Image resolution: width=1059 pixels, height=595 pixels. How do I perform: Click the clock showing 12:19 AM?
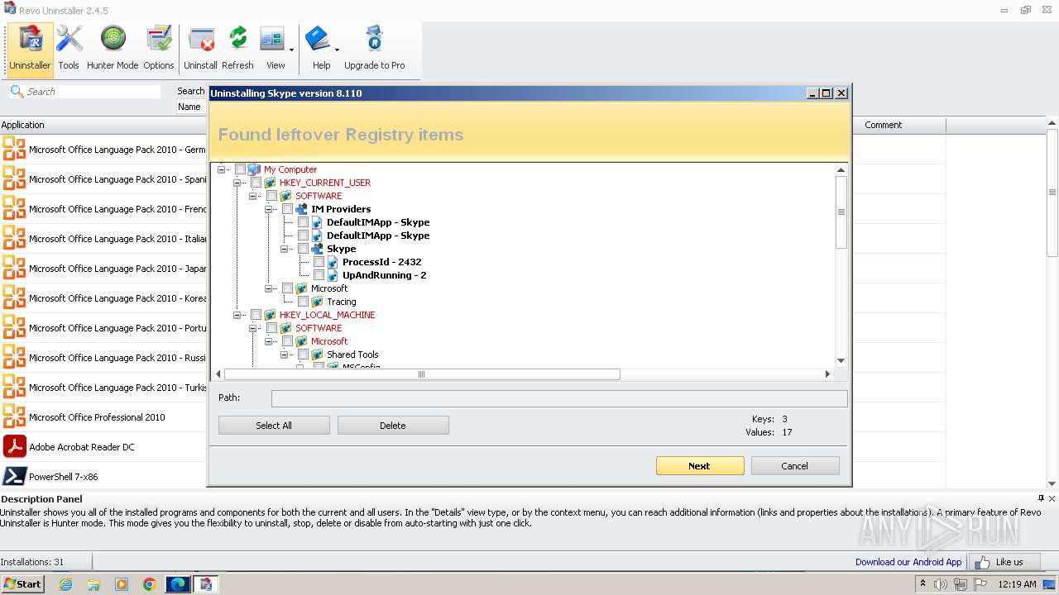[x=1018, y=584]
